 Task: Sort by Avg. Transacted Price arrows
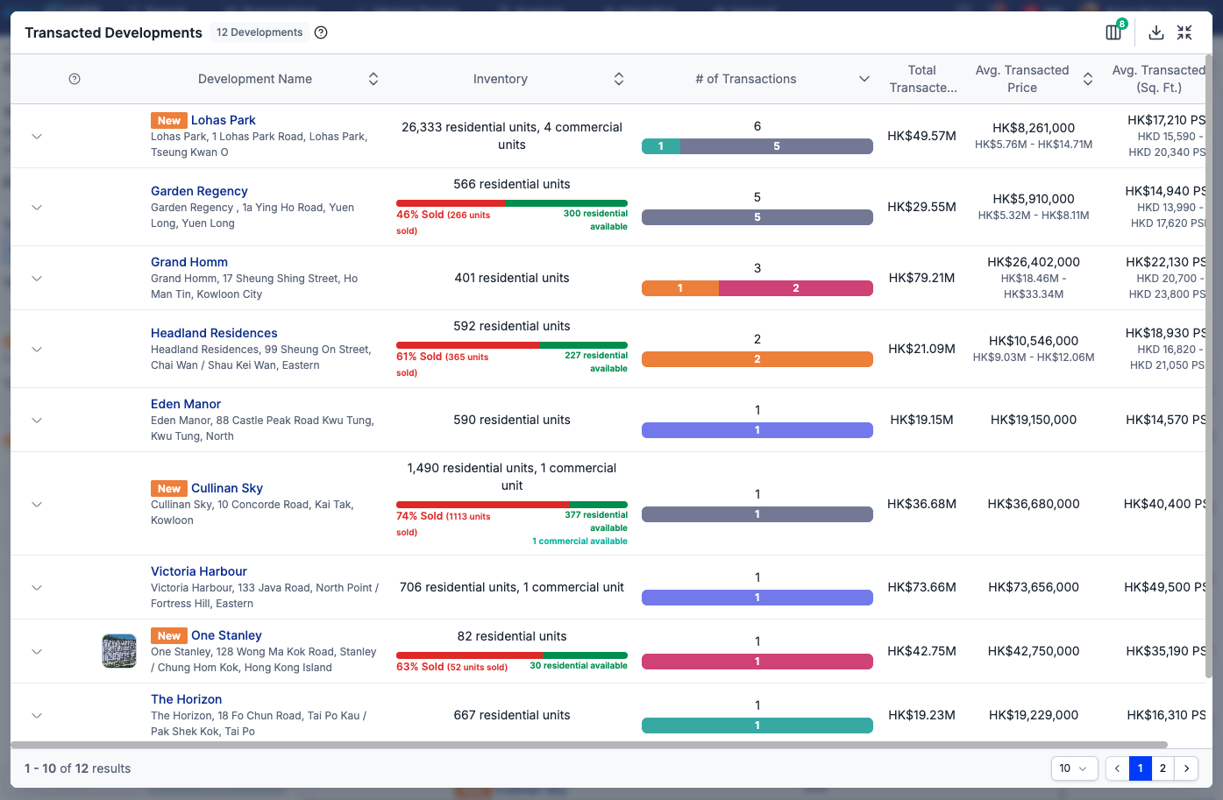(x=1088, y=79)
